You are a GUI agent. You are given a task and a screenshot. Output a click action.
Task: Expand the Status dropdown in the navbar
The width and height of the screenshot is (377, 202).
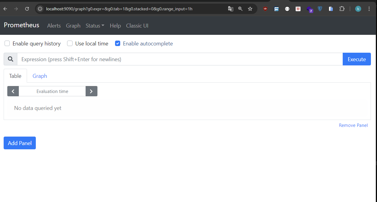95,26
